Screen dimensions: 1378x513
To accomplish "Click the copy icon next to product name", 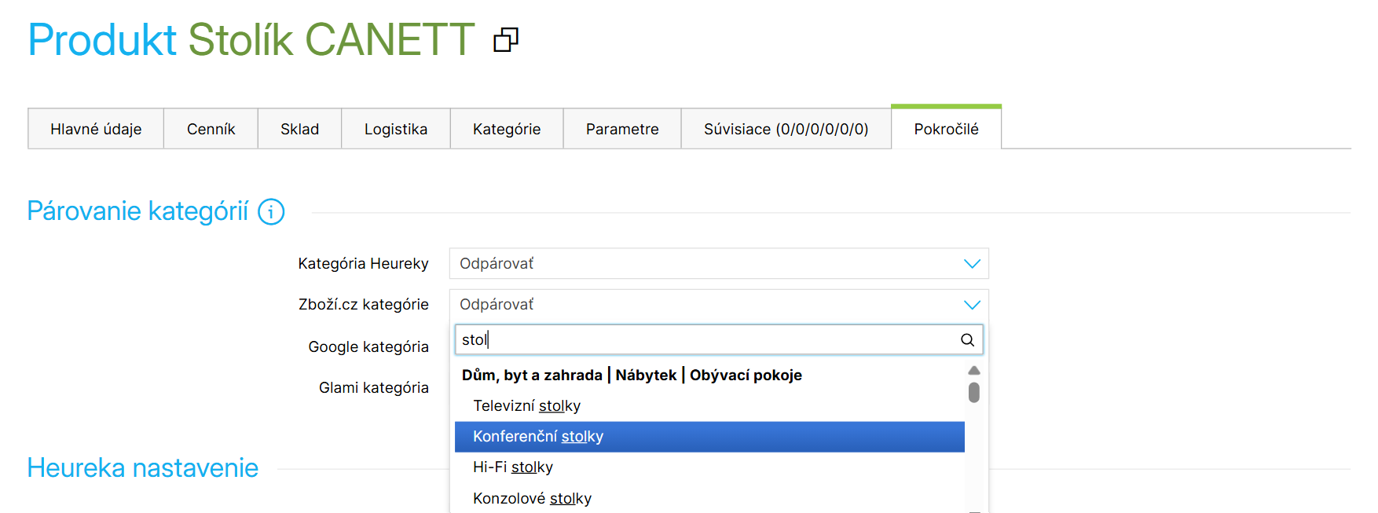I will click(x=505, y=39).
